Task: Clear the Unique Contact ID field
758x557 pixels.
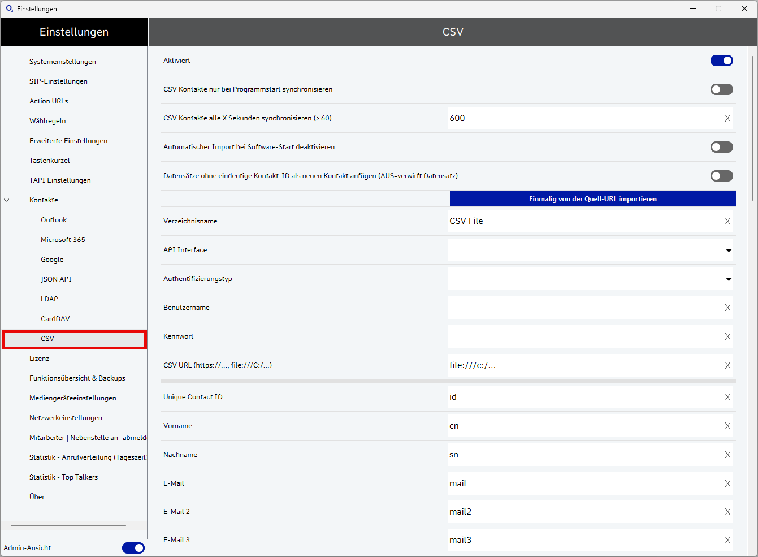Action: [727, 397]
